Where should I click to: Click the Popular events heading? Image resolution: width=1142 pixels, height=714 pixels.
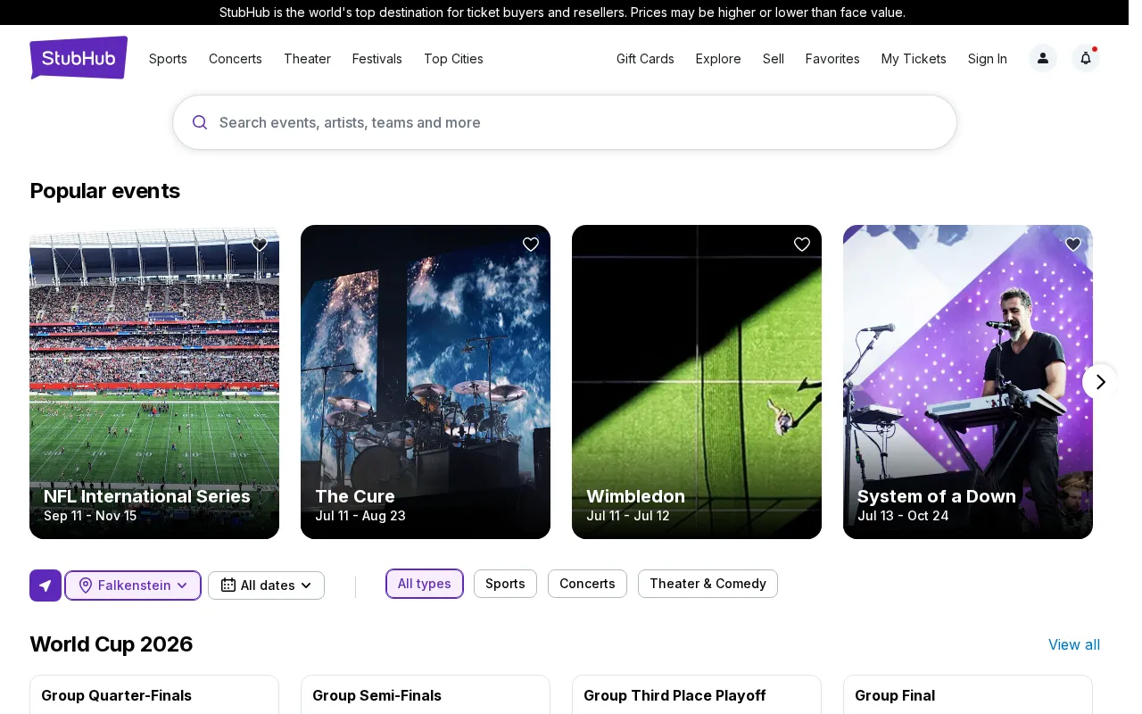pyautogui.click(x=104, y=191)
